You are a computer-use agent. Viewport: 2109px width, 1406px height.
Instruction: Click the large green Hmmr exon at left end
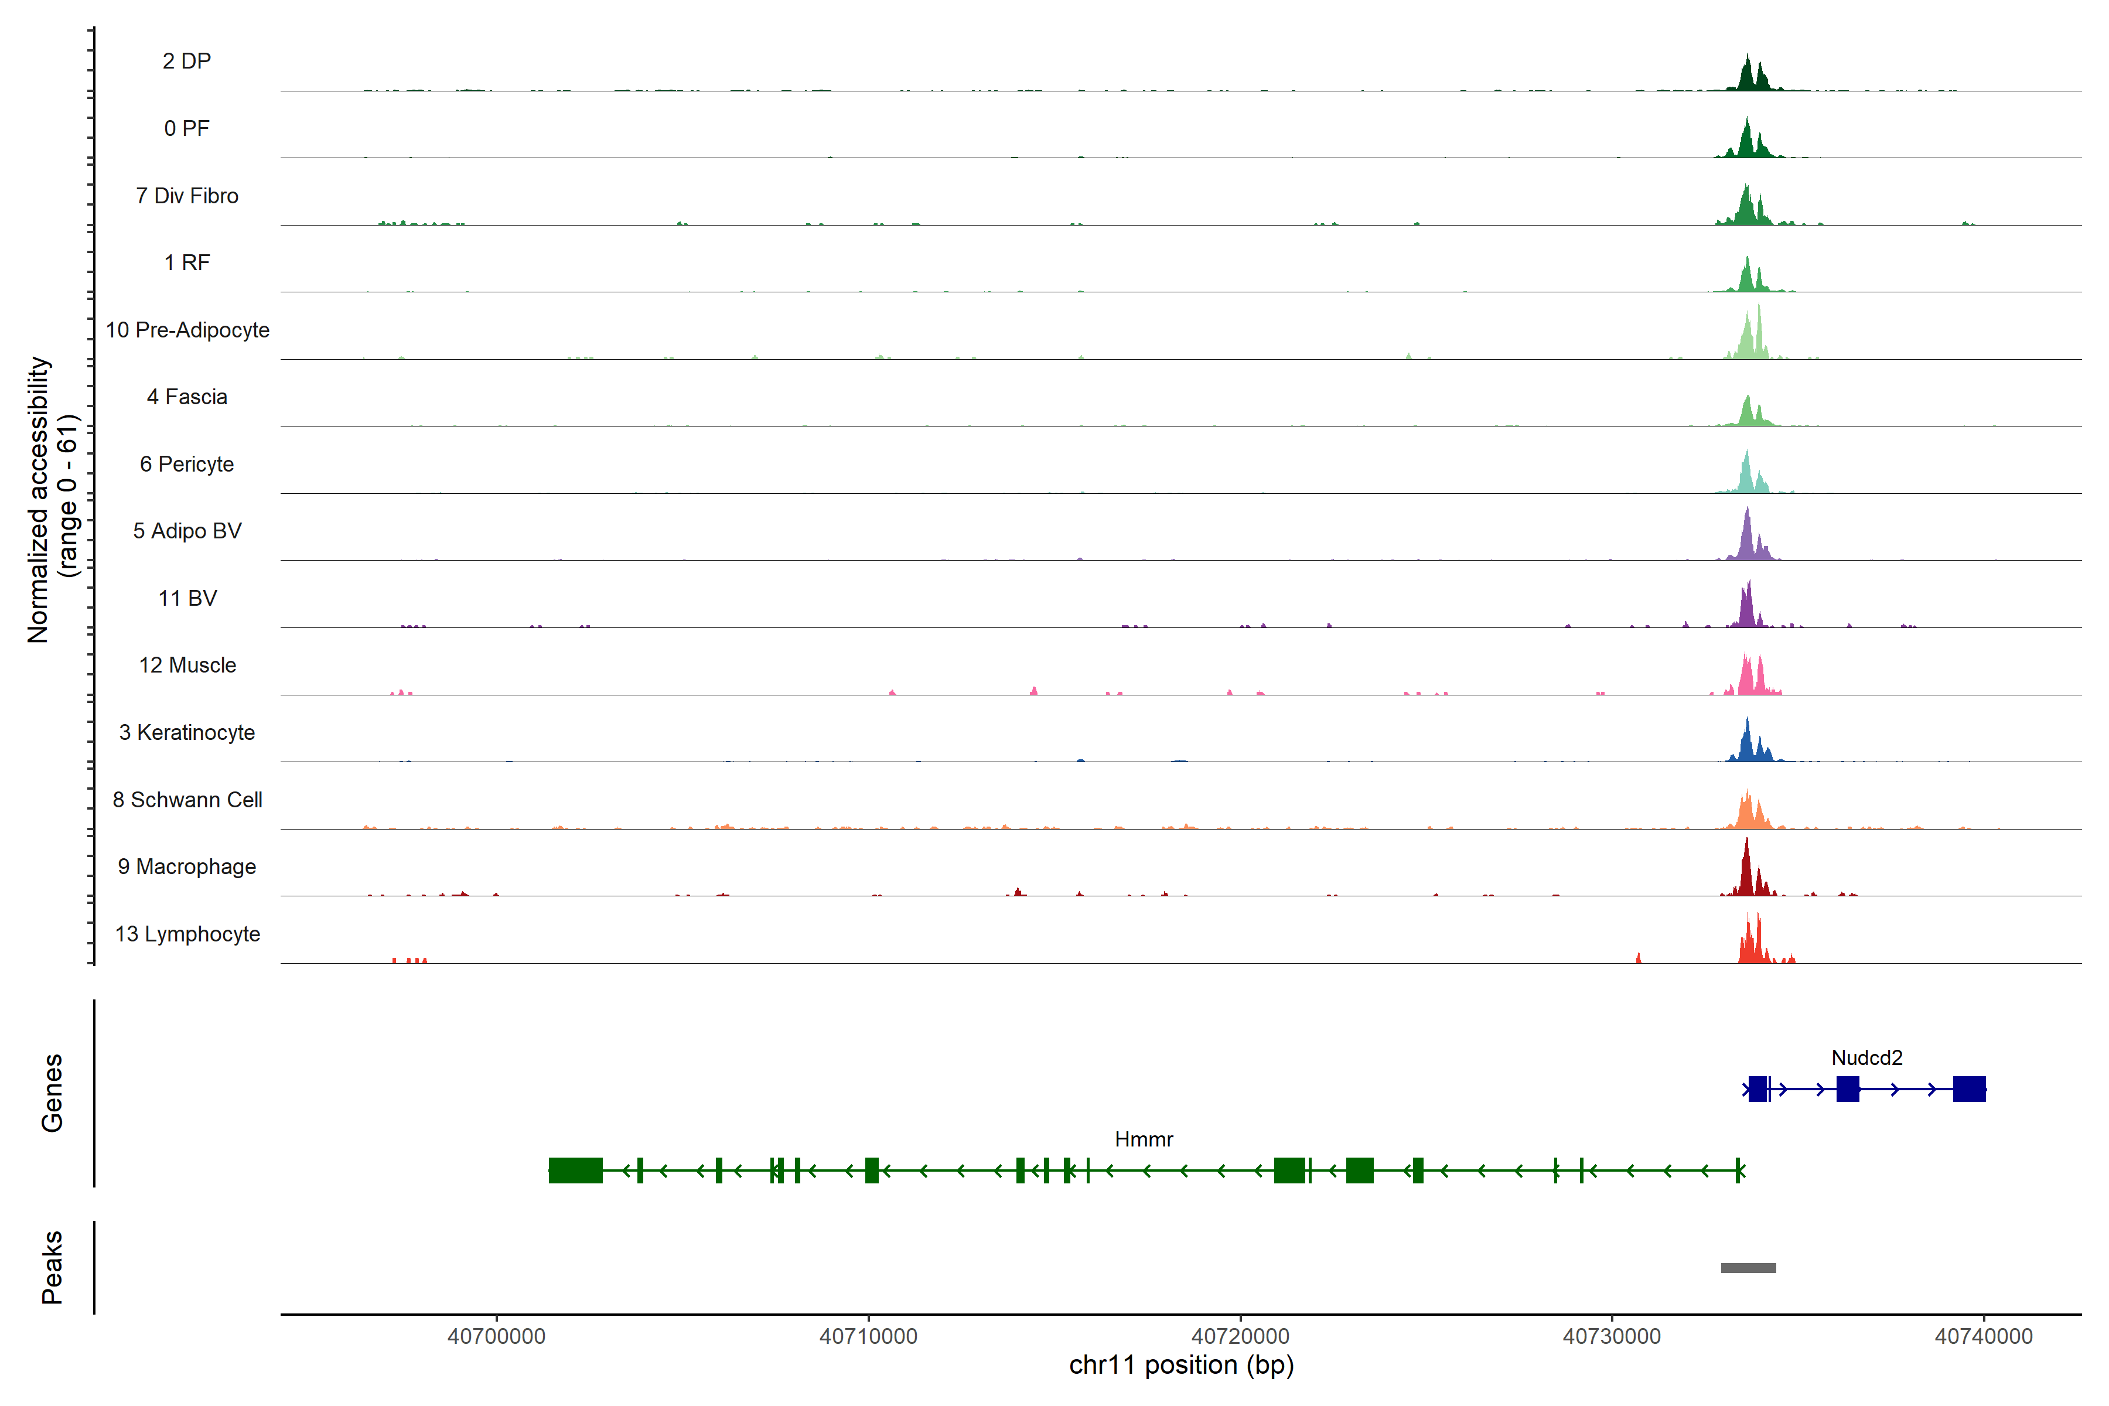[575, 1170]
